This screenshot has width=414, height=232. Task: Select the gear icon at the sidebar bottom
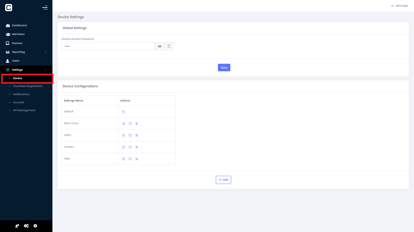[35, 226]
